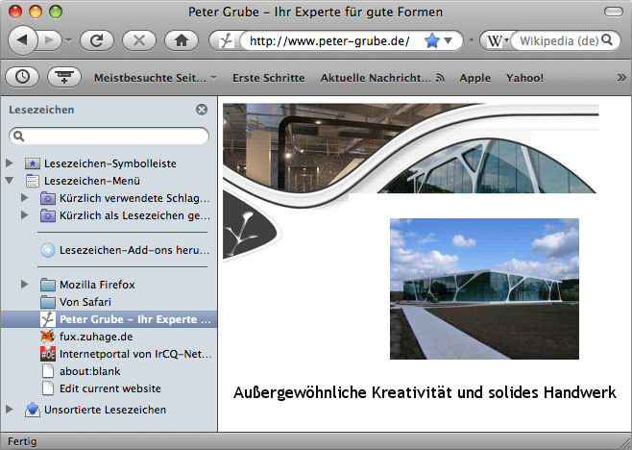The image size is (632, 450).
Task: Open the Edit current website bookmark
Action: (x=101, y=388)
